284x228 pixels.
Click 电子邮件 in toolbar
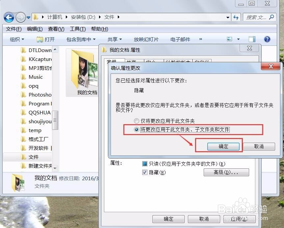point(180,39)
